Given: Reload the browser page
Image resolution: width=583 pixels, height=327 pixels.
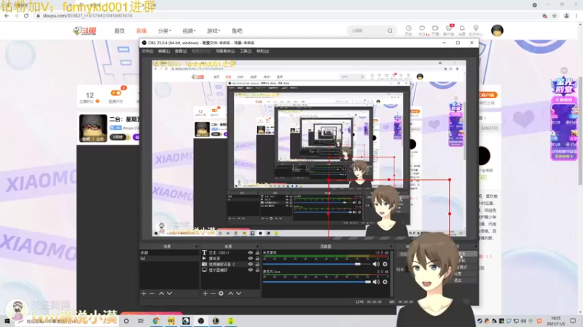Looking at the screenshot, I should point(26,16).
